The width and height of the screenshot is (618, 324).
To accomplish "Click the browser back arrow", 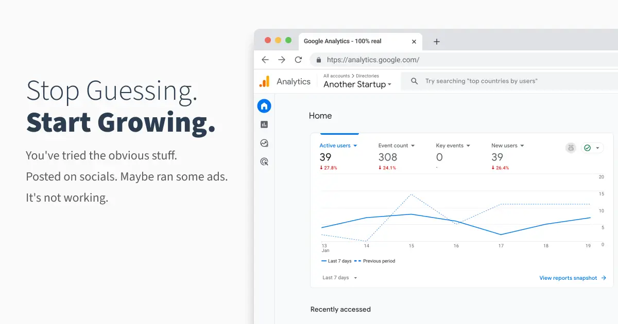I will (x=265, y=60).
